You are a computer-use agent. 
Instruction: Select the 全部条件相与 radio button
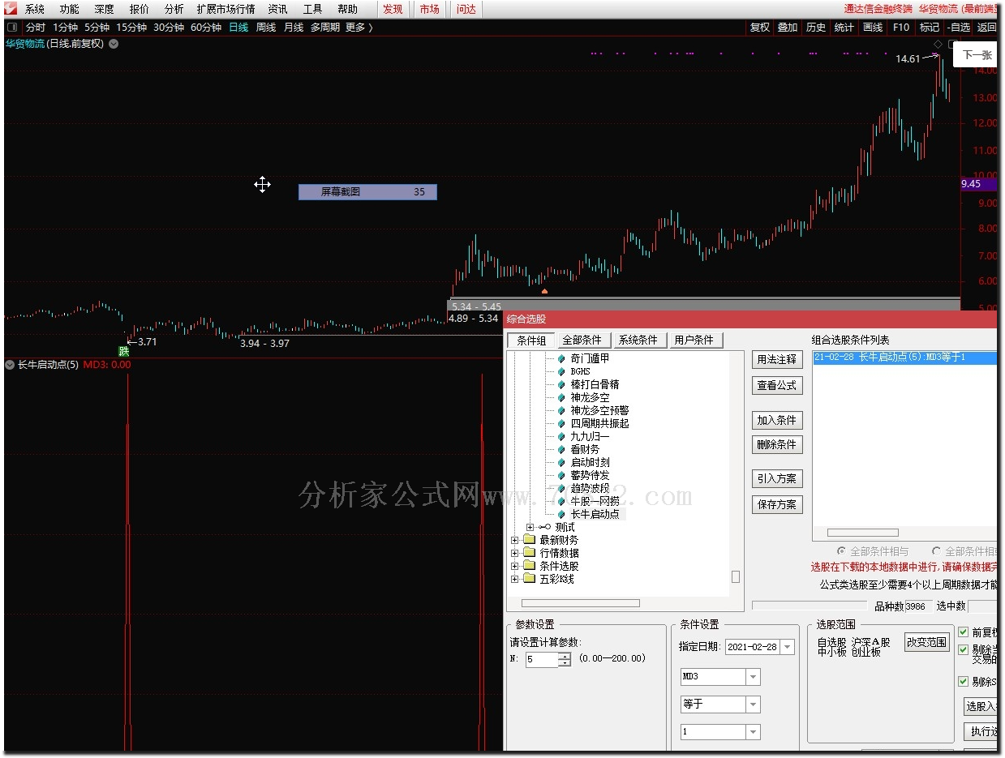(841, 551)
